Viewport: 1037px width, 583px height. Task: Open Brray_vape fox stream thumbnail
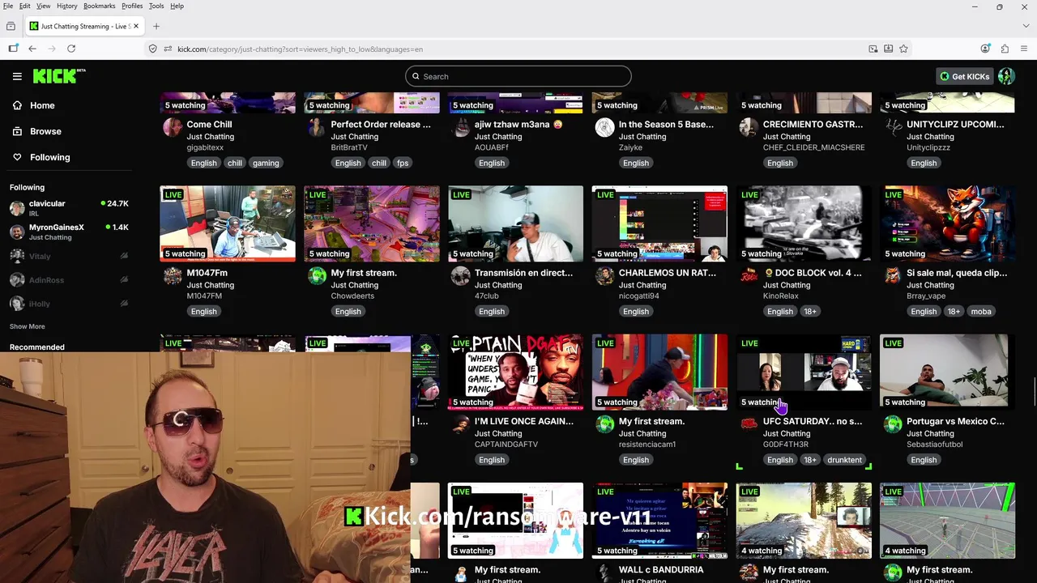click(947, 223)
